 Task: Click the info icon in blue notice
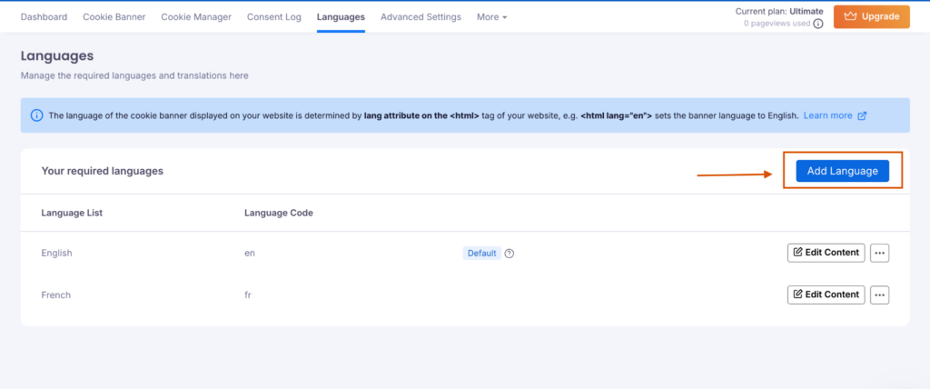click(x=36, y=115)
